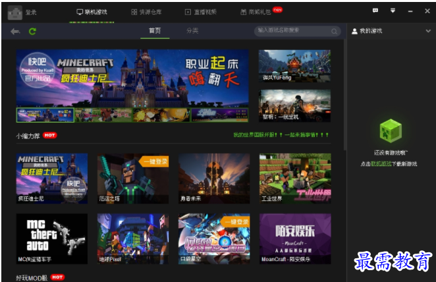Close the launcher window
436x282 pixels.
tap(427, 11)
